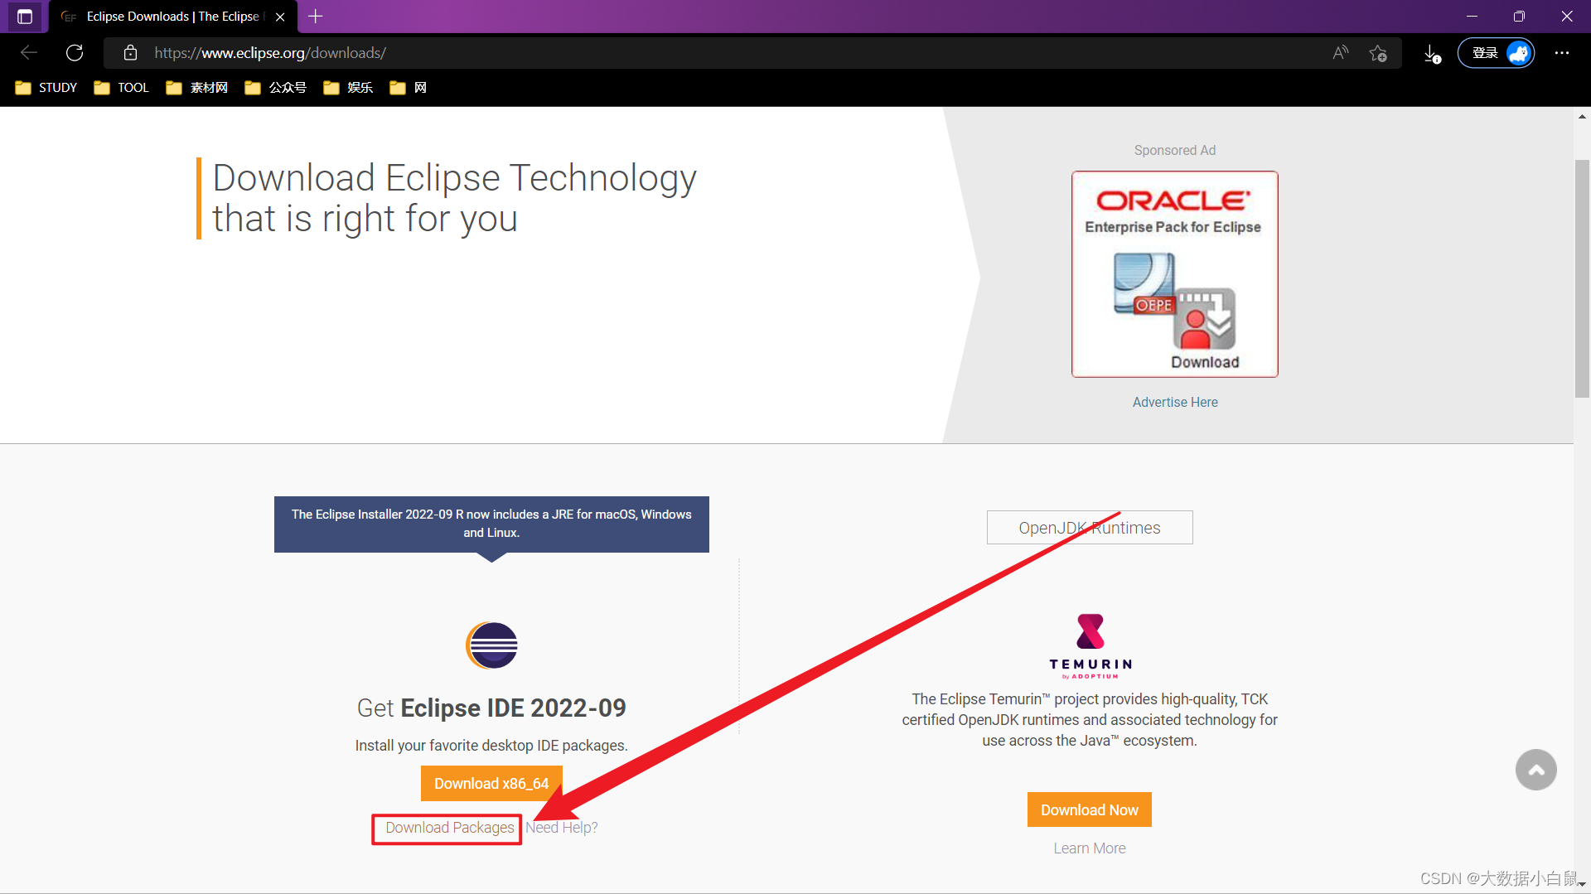Viewport: 1591px width, 894px height.
Task: Click the OpenJDK Runtimes button
Action: 1090,528
